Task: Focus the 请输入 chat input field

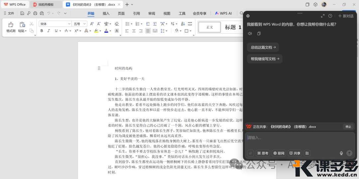Action: tap(299, 138)
